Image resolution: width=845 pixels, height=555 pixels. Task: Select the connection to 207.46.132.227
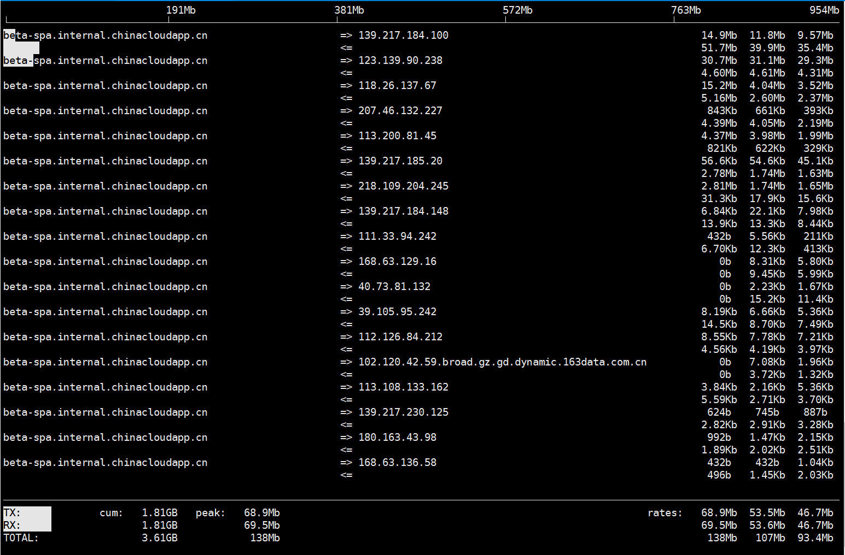coord(400,110)
